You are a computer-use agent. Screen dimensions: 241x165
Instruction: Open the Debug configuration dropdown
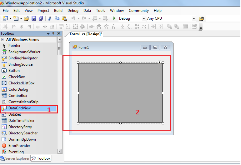(x=144, y=19)
